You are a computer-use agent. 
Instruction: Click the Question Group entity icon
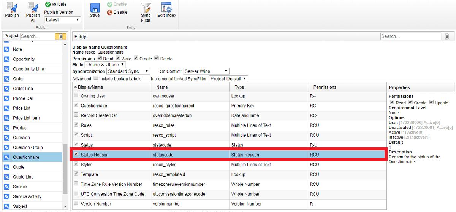click(x=7, y=147)
